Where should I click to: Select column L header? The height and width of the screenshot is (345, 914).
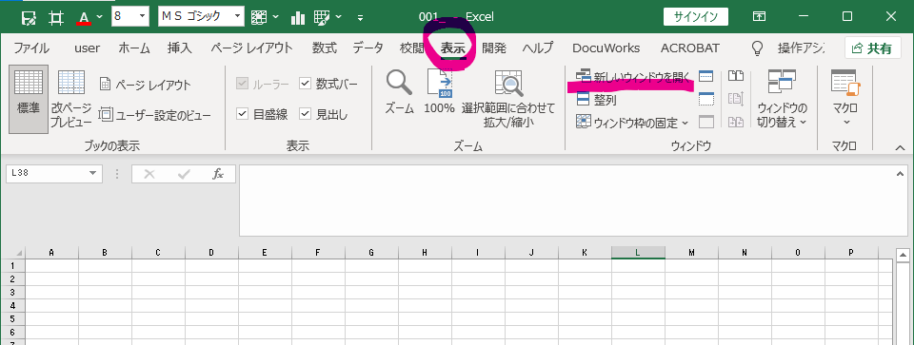(638, 253)
